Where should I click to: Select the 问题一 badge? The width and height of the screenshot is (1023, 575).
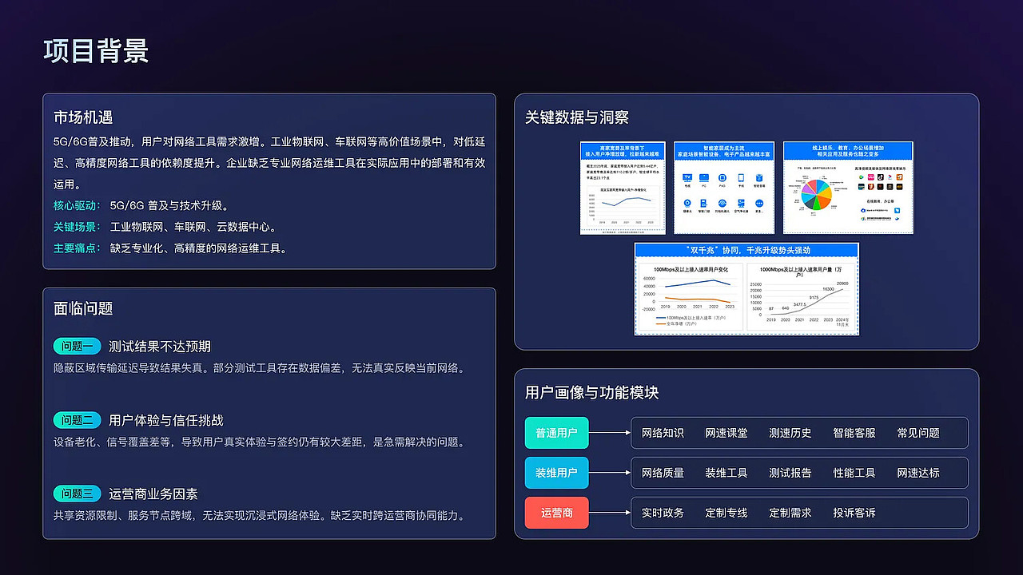pos(78,346)
